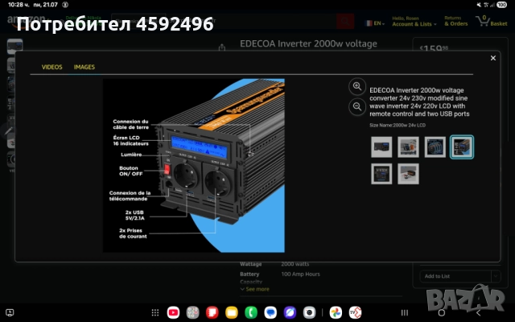The height and width of the screenshot is (322, 515).
Task: Tap the home navigation button
Action: pos(442,312)
